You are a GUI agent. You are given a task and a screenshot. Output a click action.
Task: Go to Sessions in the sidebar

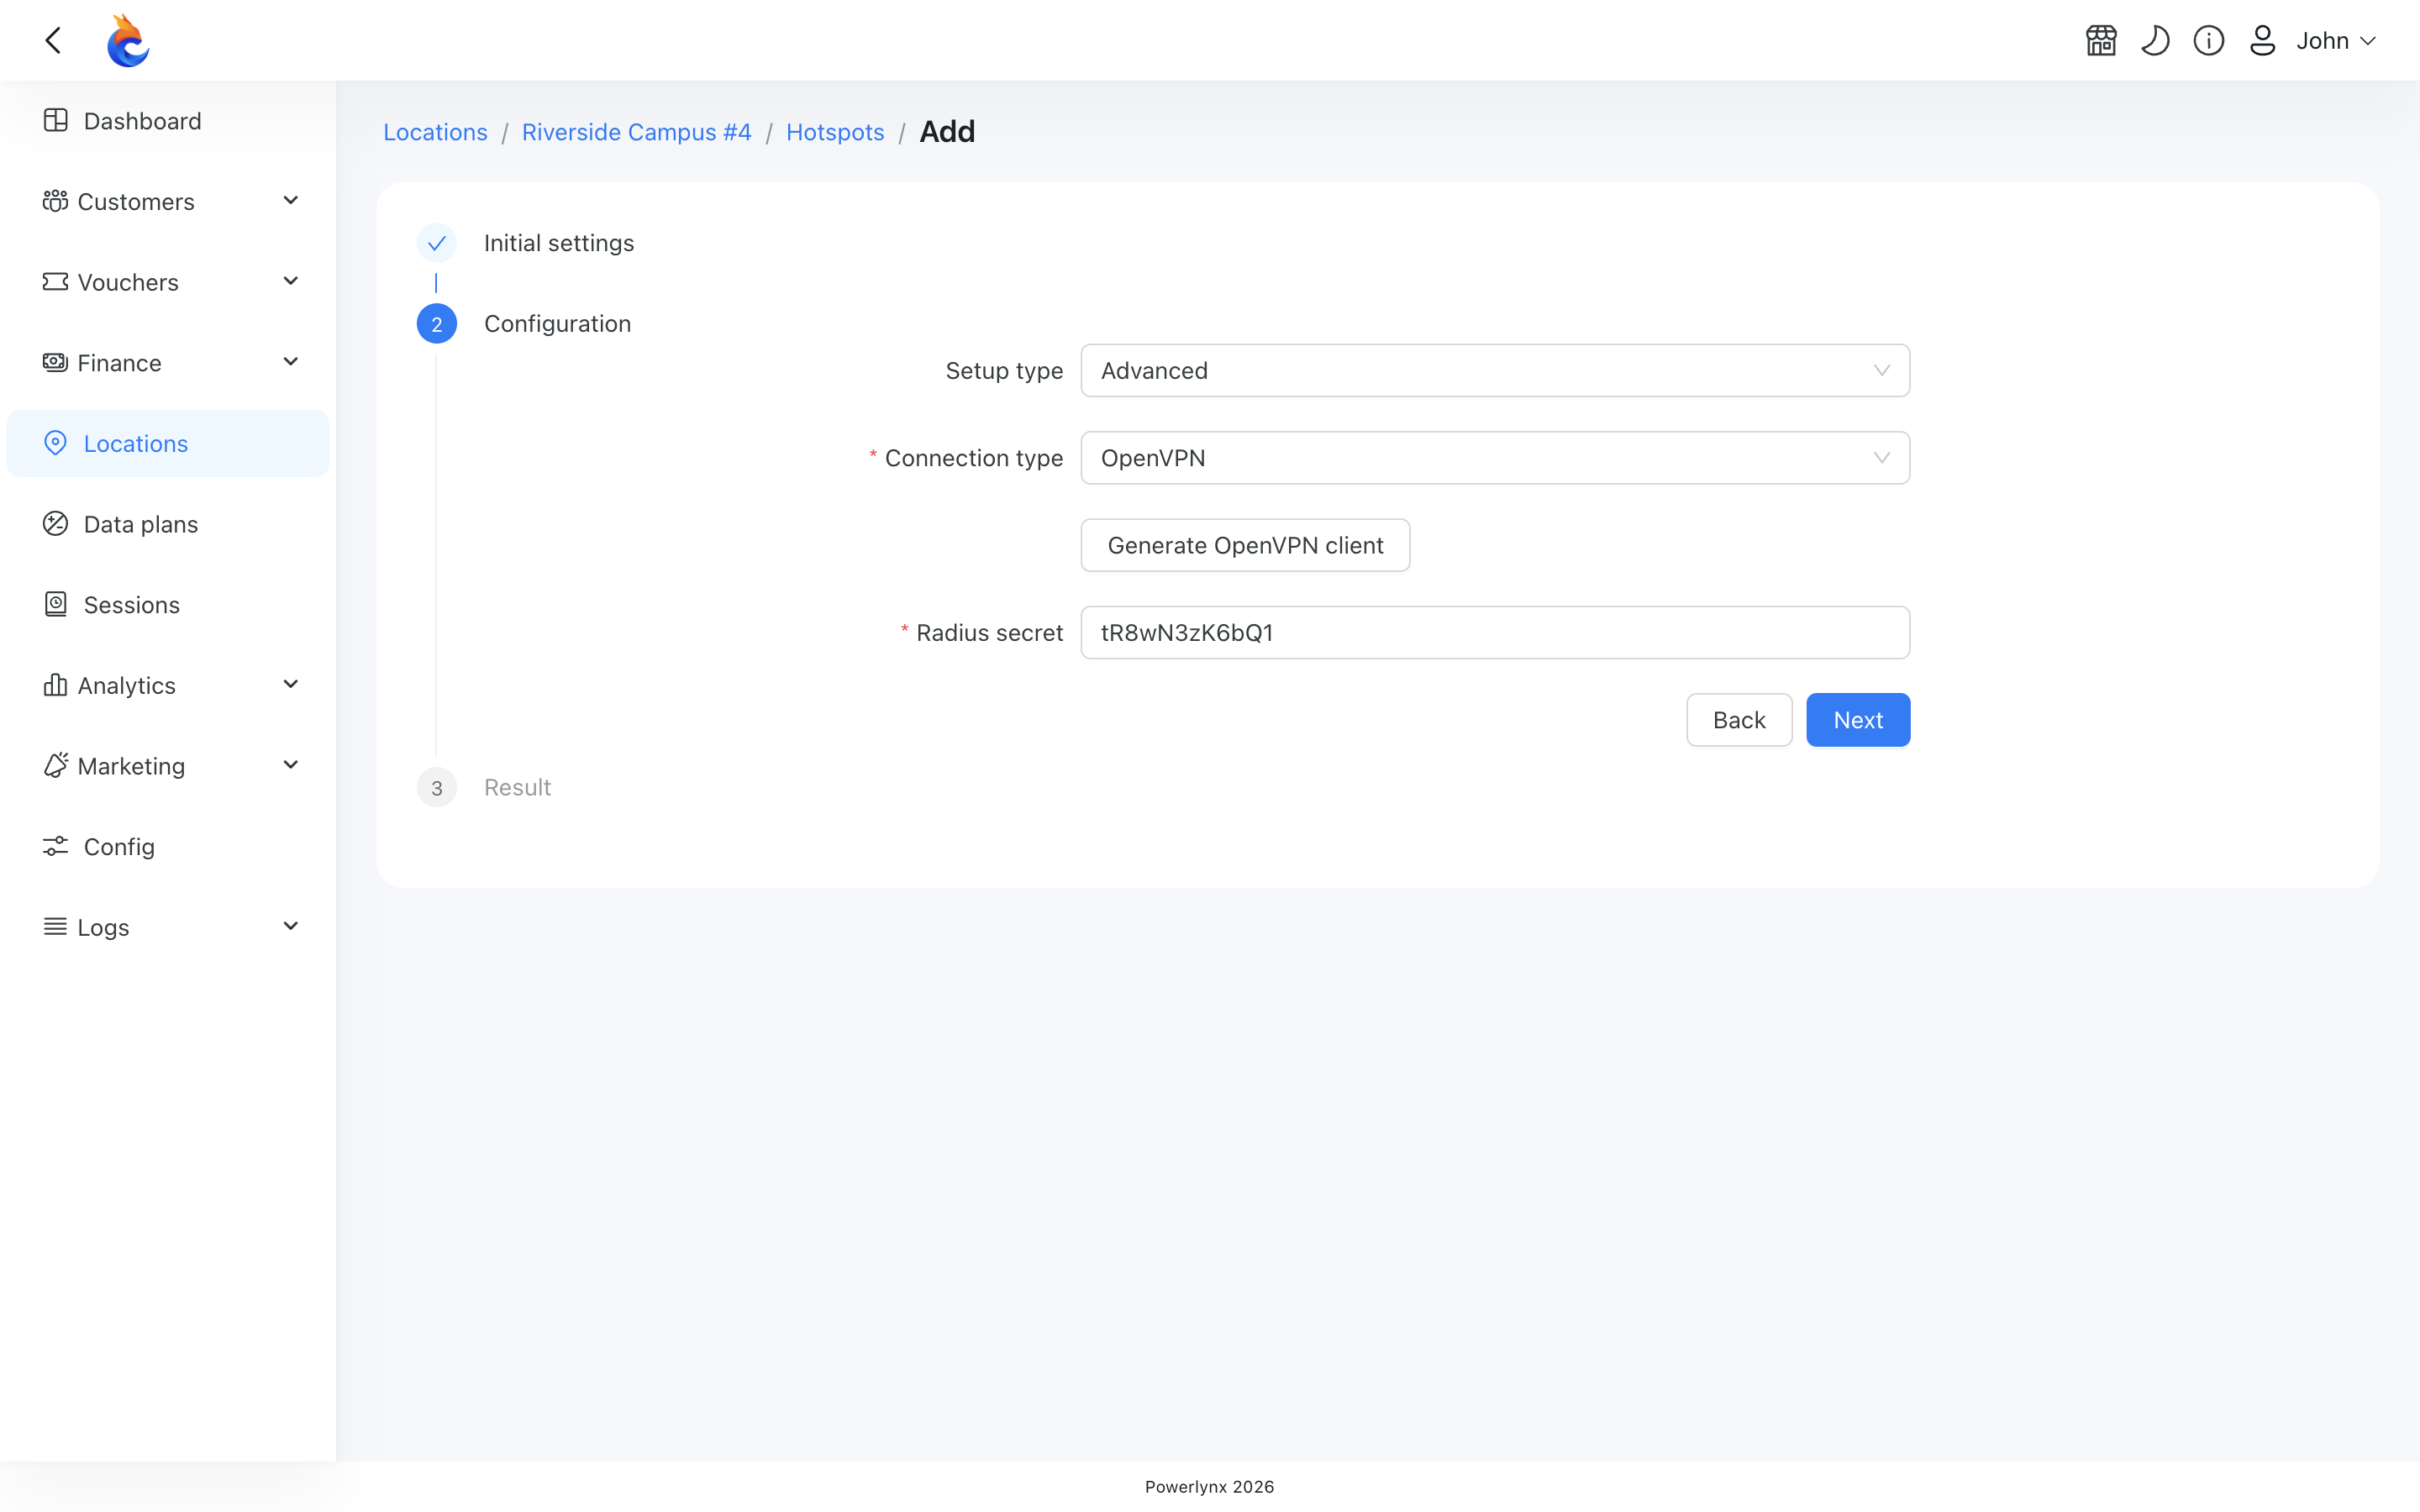tap(168, 605)
